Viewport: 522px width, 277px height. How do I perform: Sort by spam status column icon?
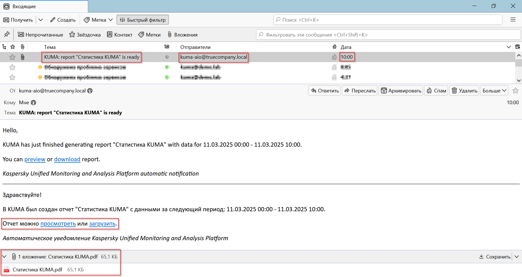334,47
